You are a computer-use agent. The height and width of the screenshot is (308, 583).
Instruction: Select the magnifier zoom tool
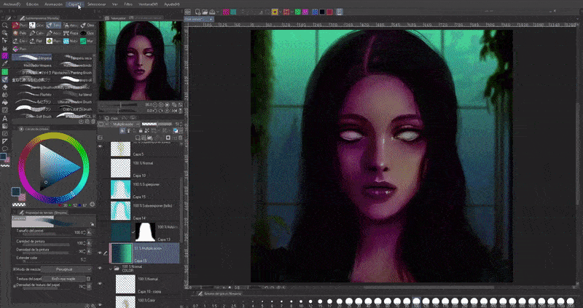pyautogui.click(x=5, y=25)
